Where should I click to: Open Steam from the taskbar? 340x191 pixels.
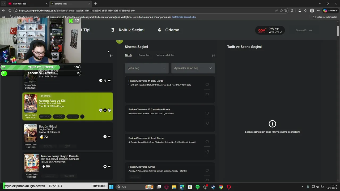(213, 187)
